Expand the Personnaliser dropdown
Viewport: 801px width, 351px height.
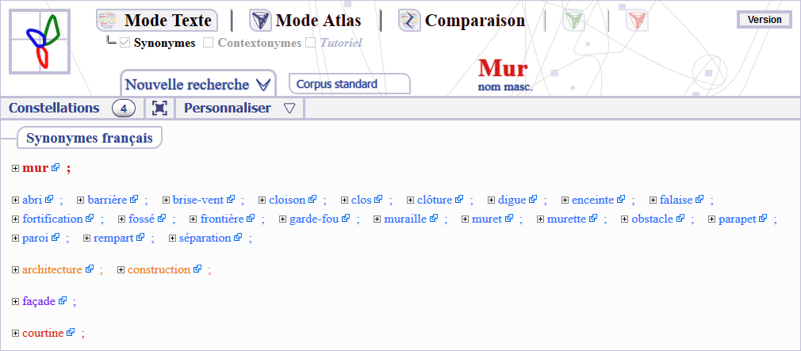pyautogui.click(x=289, y=109)
